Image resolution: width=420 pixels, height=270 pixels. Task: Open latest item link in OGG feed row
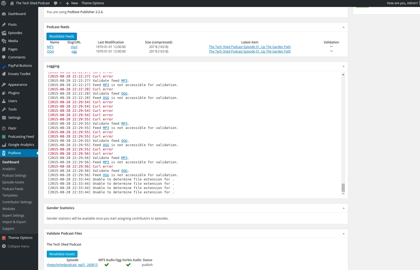click(250, 51)
